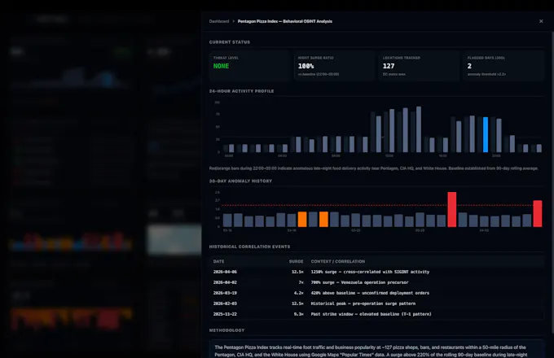This screenshot has width=554, height=358.
Task: Select the last red bar in anomaly history
Action: tap(538, 214)
